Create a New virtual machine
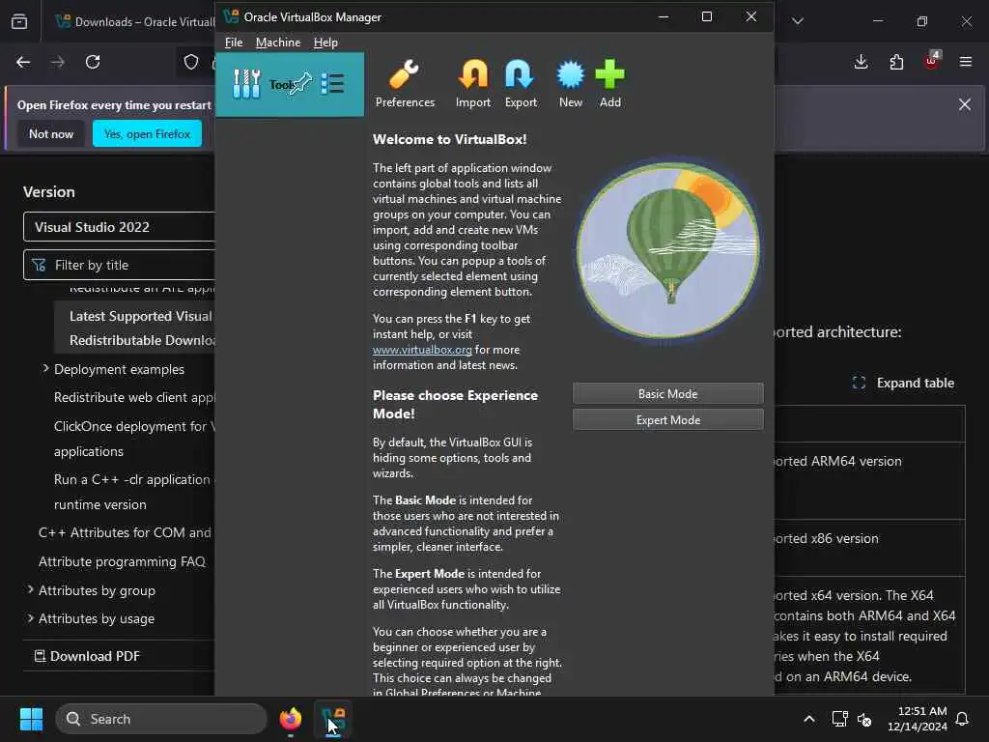The image size is (989, 742). click(570, 84)
